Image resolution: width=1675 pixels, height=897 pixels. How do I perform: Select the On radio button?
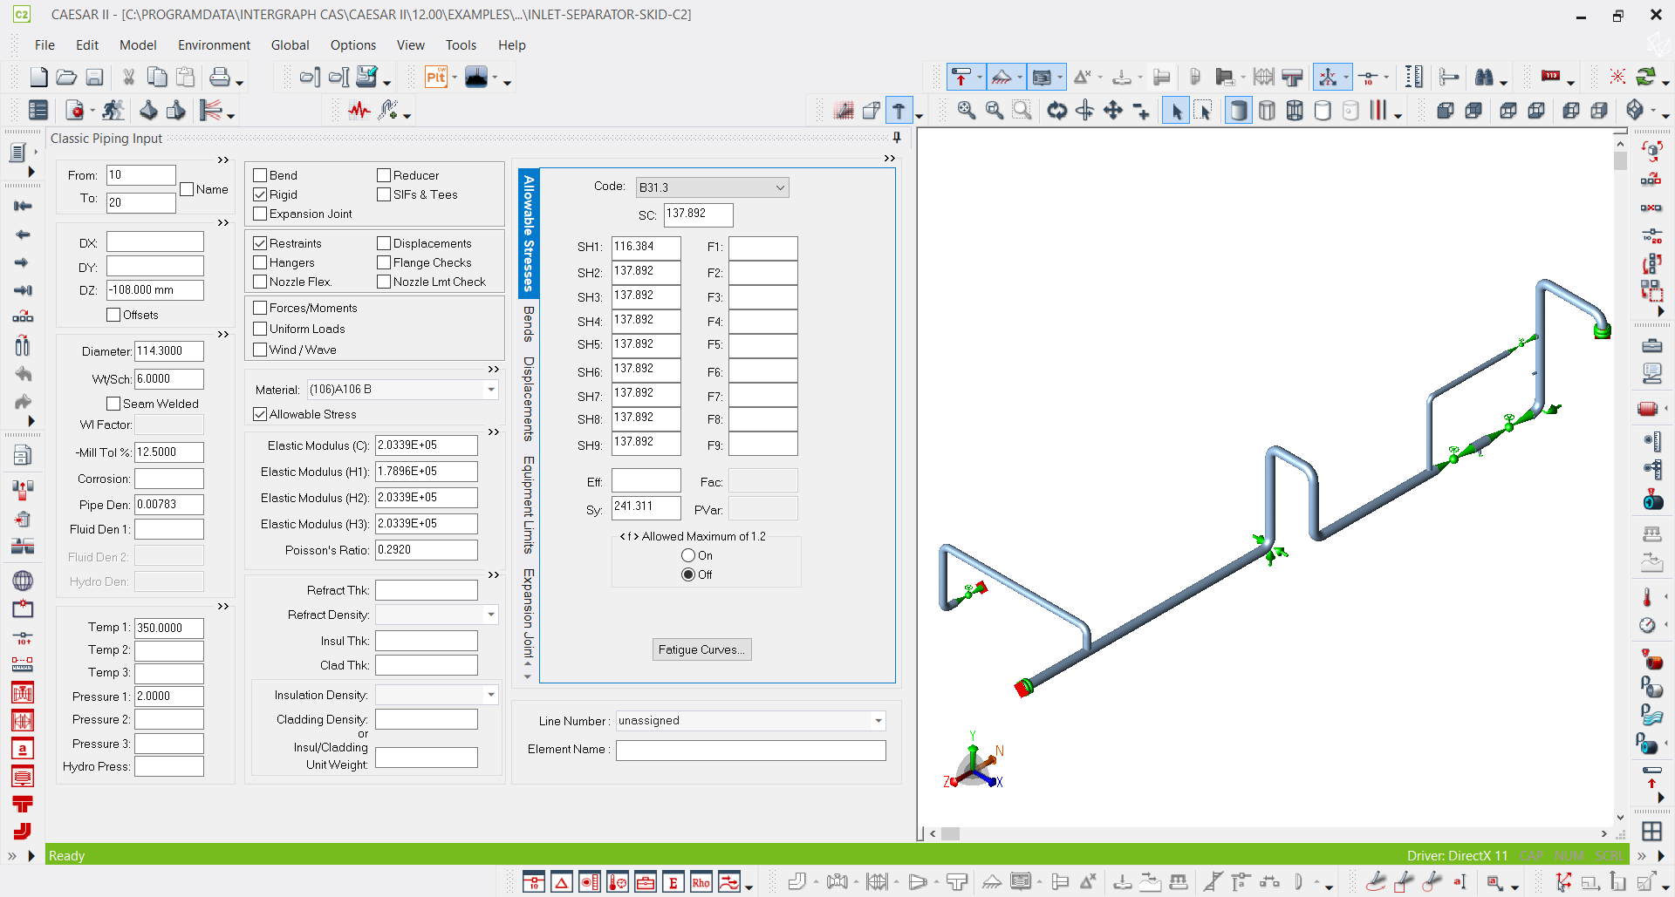pyautogui.click(x=688, y=555)
